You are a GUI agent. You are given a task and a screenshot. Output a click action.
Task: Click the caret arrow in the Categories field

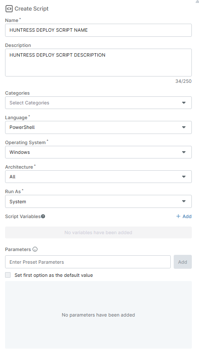[184, 103]
